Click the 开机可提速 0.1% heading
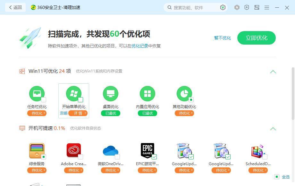This screenshot has width=295, height=186. coord(47,128)
